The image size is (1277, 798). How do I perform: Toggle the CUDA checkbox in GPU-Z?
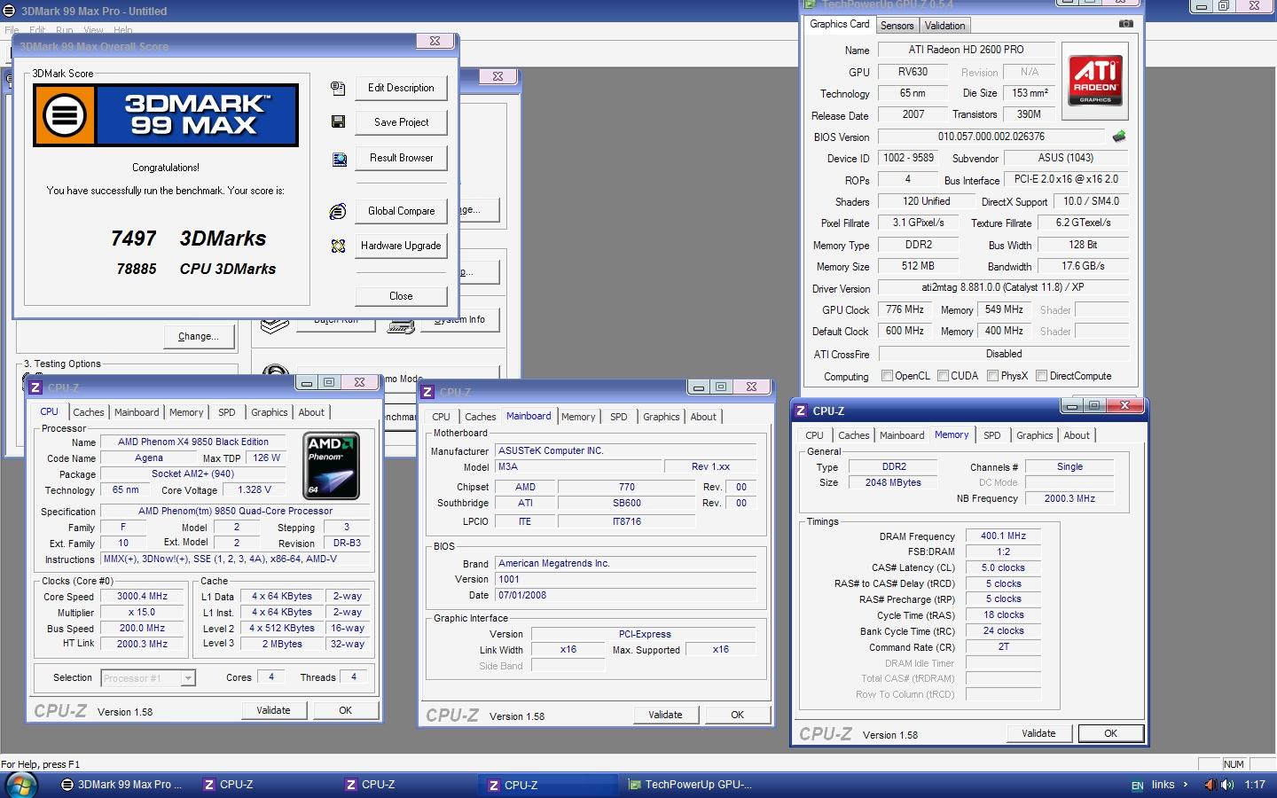943,376
